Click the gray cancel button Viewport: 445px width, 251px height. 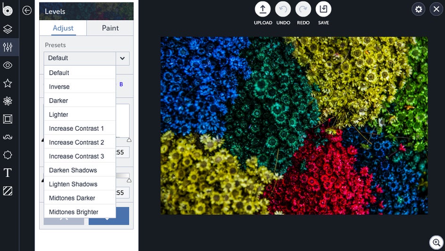(x=64, y=221)
